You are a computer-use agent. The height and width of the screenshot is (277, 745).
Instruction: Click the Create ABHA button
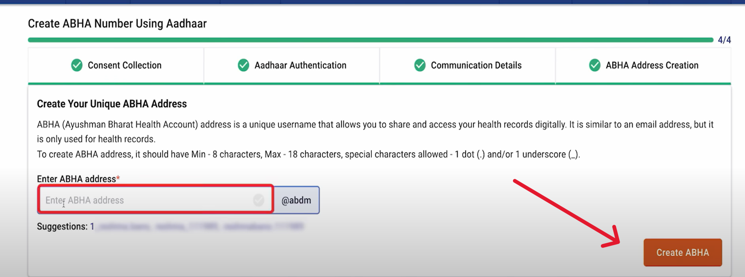coord(683,252)
